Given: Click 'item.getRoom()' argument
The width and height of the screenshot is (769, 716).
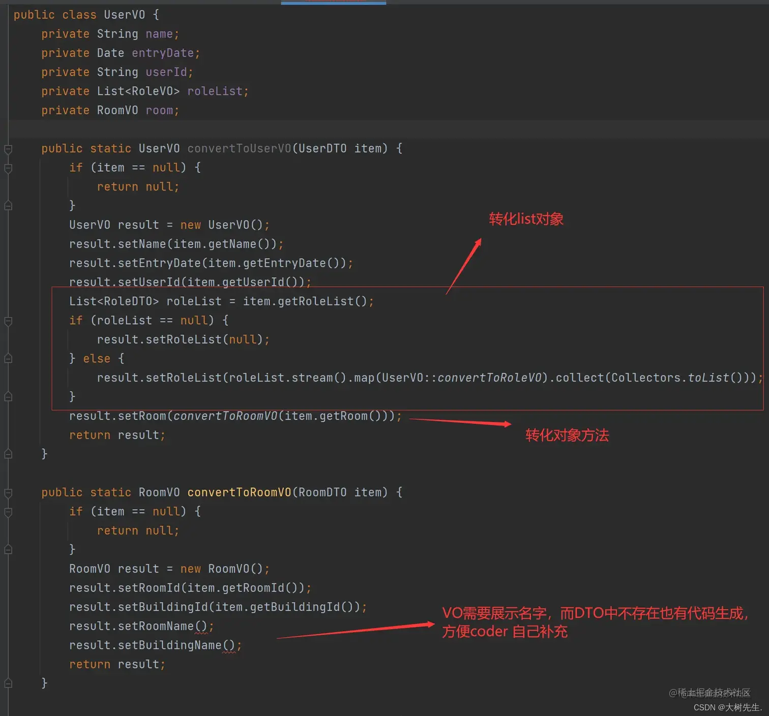Looking at the screenshot, I should 333,416.
